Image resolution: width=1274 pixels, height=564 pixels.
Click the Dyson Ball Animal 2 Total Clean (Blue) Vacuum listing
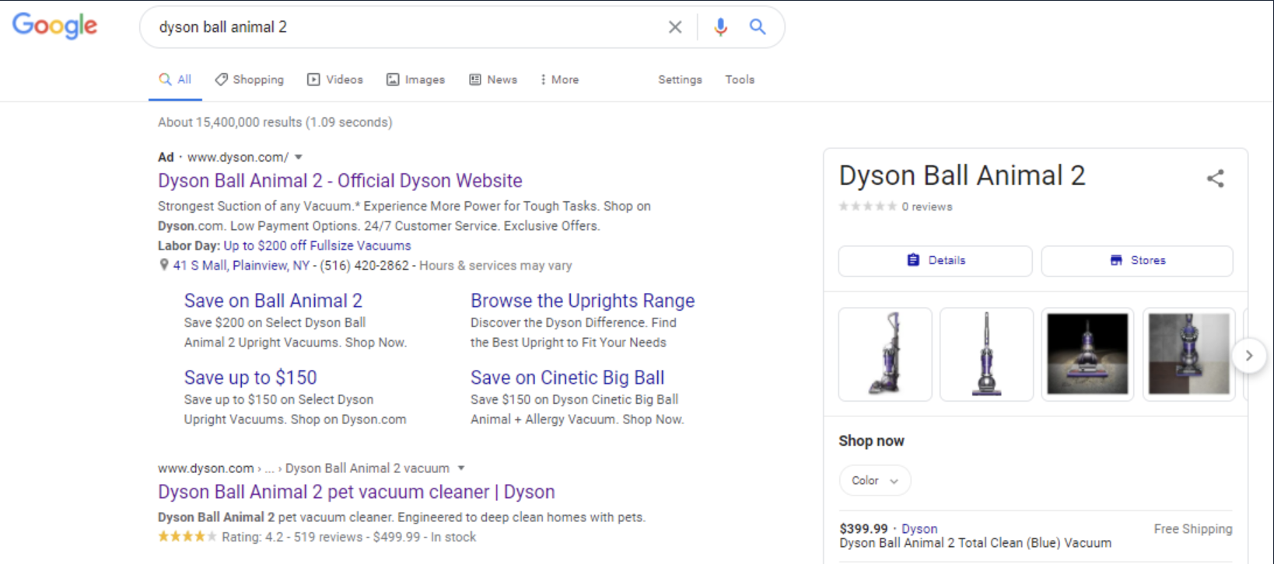pos(975,543)
